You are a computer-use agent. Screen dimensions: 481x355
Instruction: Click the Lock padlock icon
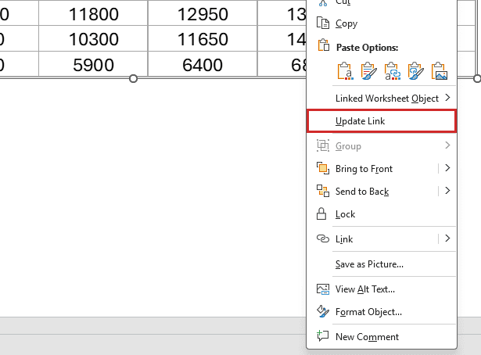click(321, 213)
